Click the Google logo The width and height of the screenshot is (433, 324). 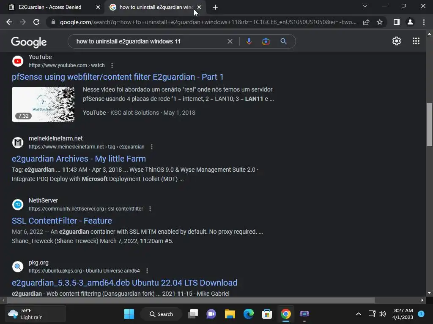[x=29, y=42]
